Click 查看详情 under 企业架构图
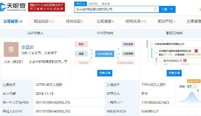The width and height of the screenshot is (201, 116). [x=105, y=73]
